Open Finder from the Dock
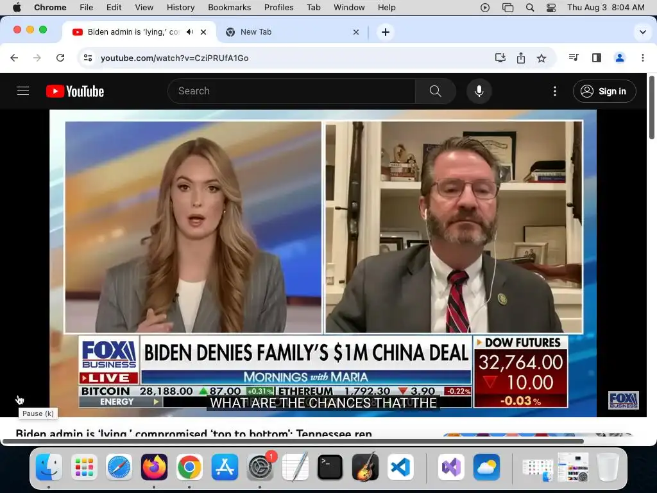657x493 pixels. (49, 467)
